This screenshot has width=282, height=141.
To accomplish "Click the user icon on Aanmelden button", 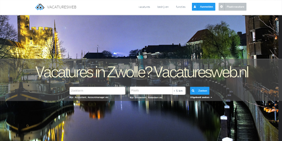I will [x=195, y=7].
